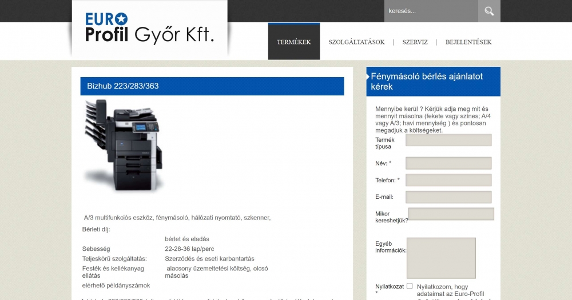
Task: Select the Szerződés és eseti karbantartás text
Action: [x=209, y=259]
